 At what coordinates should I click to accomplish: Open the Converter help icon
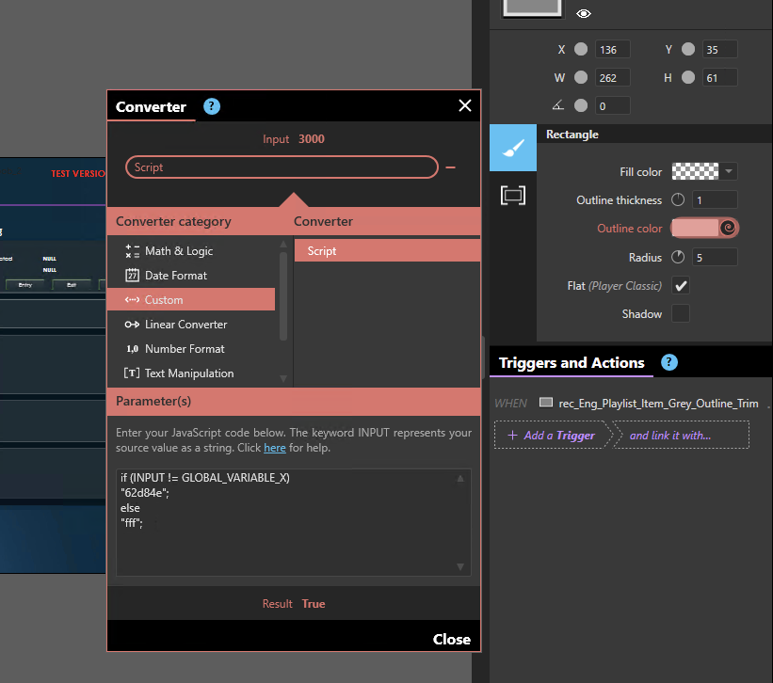coord(212,106)
